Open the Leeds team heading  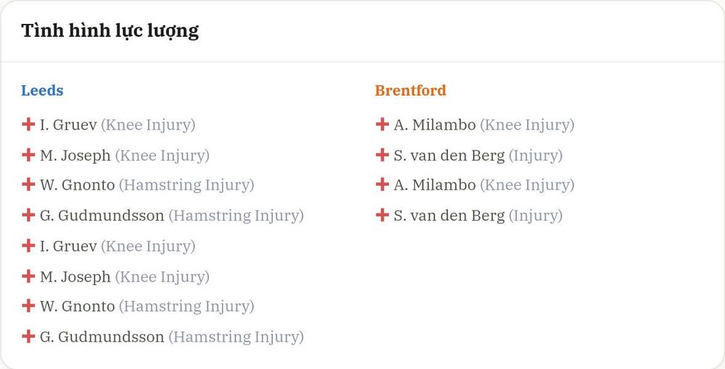click(x=42, y=90)
